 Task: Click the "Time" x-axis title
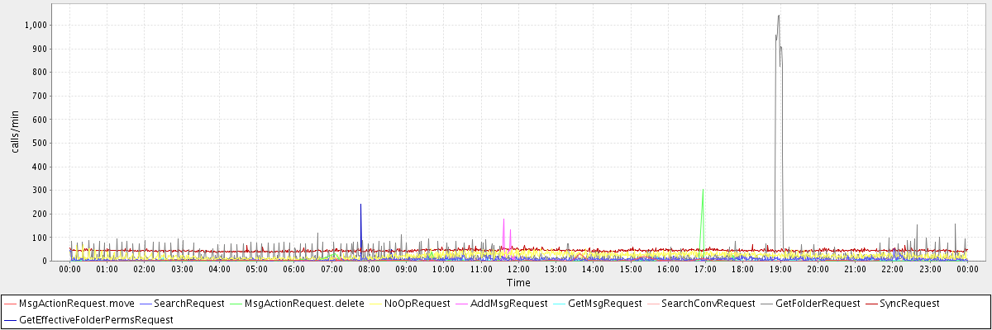pos(518,283)
